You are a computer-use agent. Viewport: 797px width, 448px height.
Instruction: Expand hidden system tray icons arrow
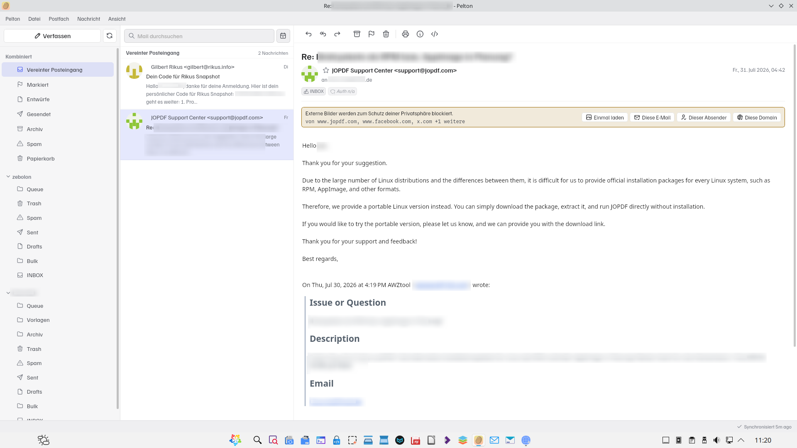(x=741, y=440)
